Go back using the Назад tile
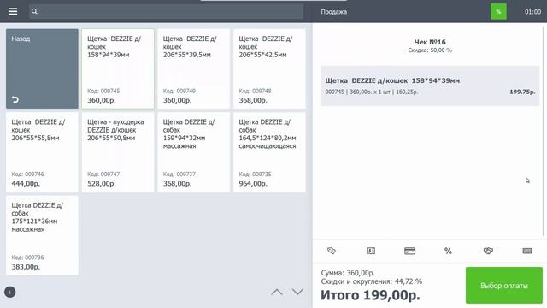This screenshot has width=547, height=308. coord(42,68)
